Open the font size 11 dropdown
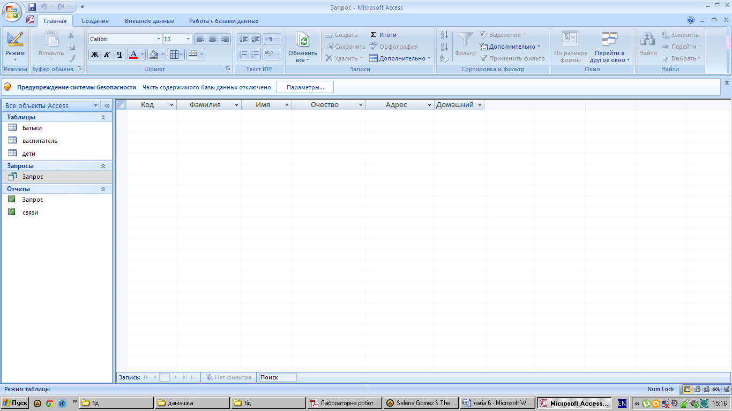Screen dimensions: 732x411 point(188,39)
